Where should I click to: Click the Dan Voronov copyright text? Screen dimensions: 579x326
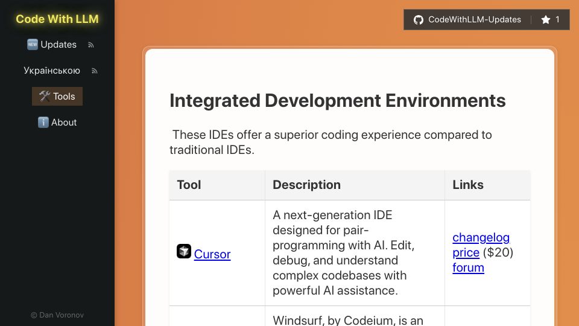[57, 315]
